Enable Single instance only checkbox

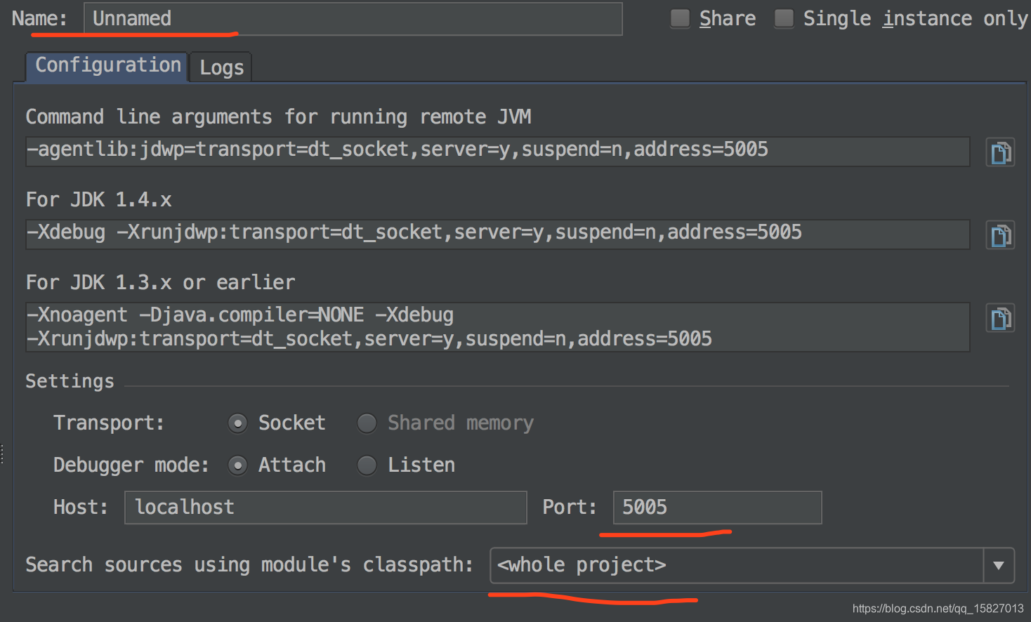tap(784, 18)
